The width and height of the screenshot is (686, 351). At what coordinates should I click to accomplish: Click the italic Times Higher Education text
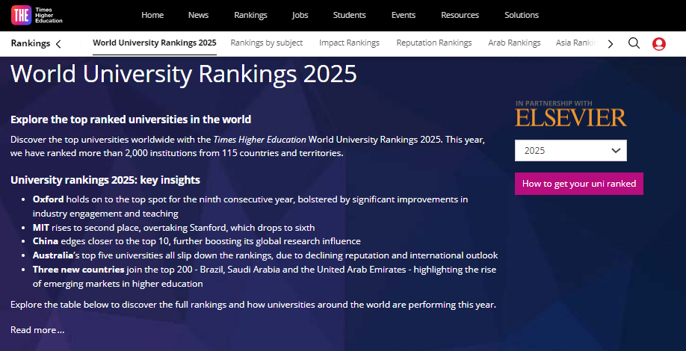click(259, 140)
